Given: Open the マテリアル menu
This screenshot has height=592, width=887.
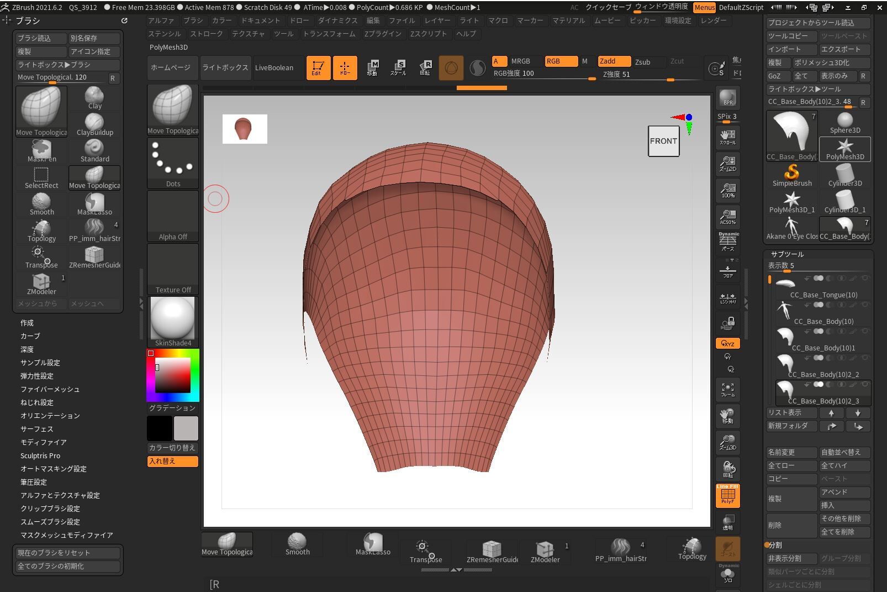Looking at the screenshot, I should pyautogui.click(x=568, y=20).
